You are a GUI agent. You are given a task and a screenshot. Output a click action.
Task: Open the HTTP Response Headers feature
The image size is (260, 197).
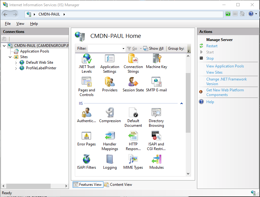click(x=133, y=141)
